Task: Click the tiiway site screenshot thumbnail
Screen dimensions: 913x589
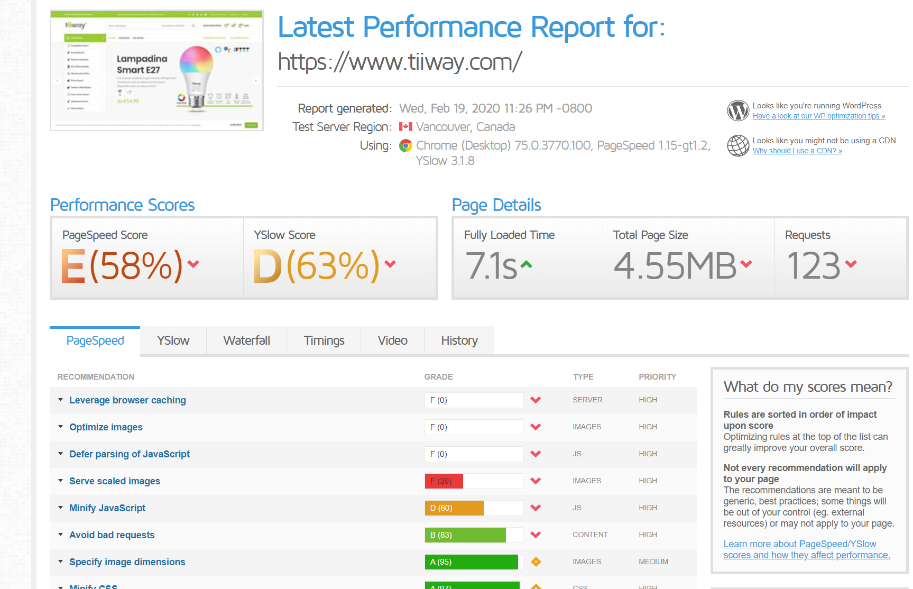Action: pyautogui.click(x=156, y=70)
